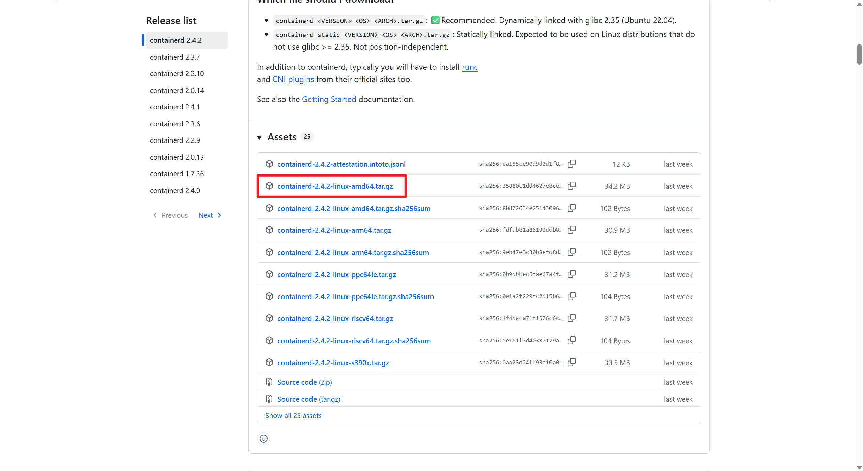Select containerd 2.4.1 in release list
The height and width of the screenshot is (471, 863).
click(175, 107)
